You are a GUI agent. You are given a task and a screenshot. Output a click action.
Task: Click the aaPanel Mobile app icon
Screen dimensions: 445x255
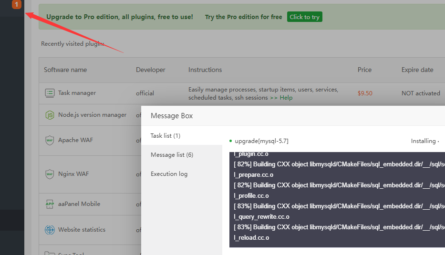[x=50, y=204]
